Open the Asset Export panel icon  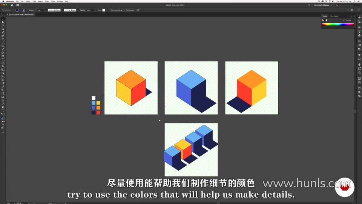(x=359, y=68)
